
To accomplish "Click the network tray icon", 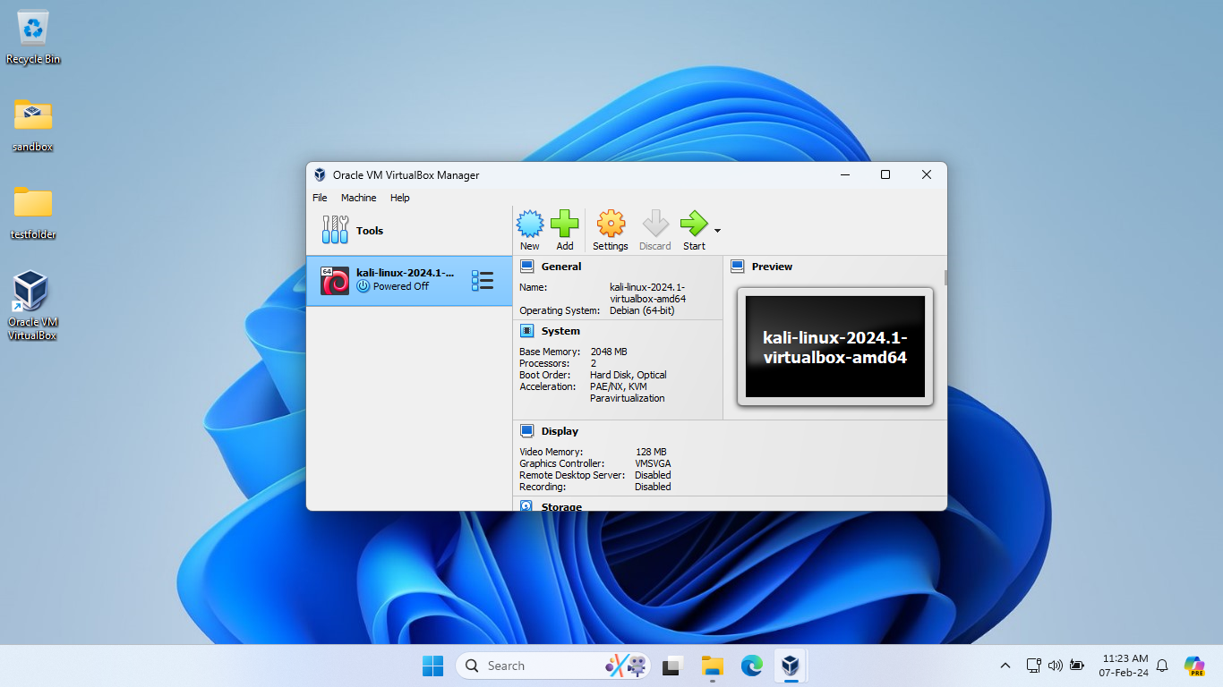I will pos(1033,666).
